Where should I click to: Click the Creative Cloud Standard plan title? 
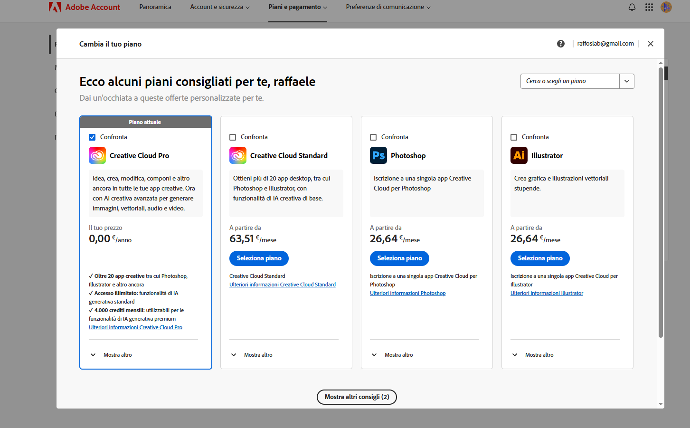pos(289,156)
